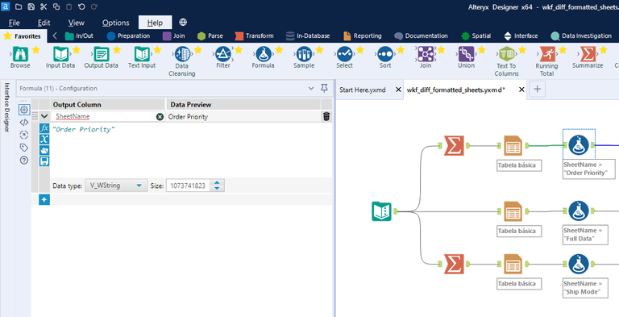Image resolution: width=619 pixels, height=317 pixels.
Task: Open the configuration gear icon
Action: [x=24, y=110]
